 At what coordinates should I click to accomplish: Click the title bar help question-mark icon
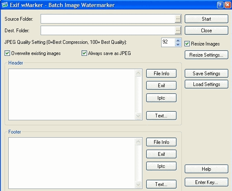pos(220,5)
